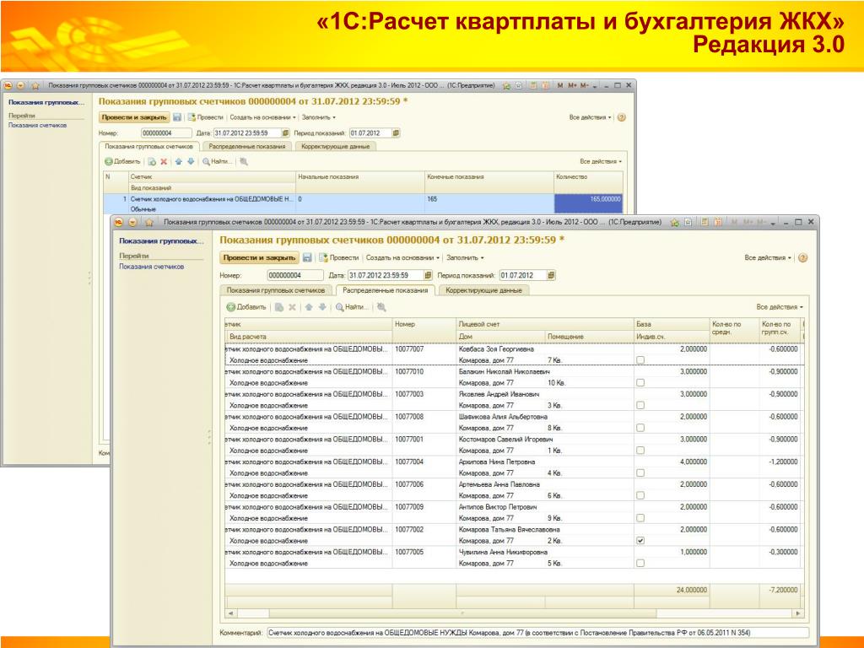Uncheck Индив.сч. checkbox for Комарова Татьяна Вячеславовна
This screenshot has width=864, height=648.
pyautogui.click(x=640, y=541)
